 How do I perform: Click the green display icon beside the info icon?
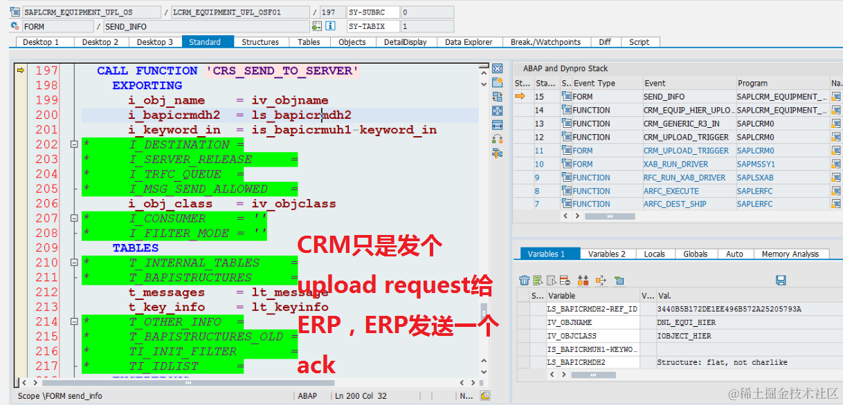(317, 26)
